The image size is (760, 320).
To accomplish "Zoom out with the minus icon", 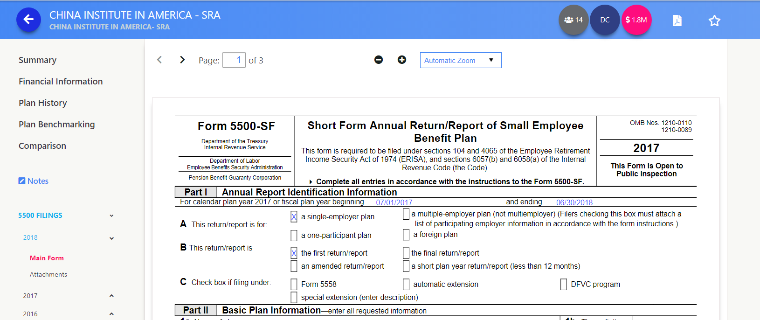I will coord(379,60).
